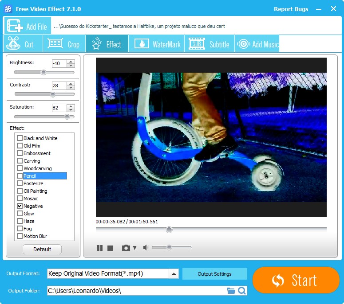Viewport: 344px width, 304px height.
Task: Close the Free Video Effect window
Action: pyautogui.click(x=333, y=9)
